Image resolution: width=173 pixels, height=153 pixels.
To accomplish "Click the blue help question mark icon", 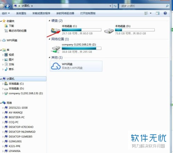I will coord(165,13).
